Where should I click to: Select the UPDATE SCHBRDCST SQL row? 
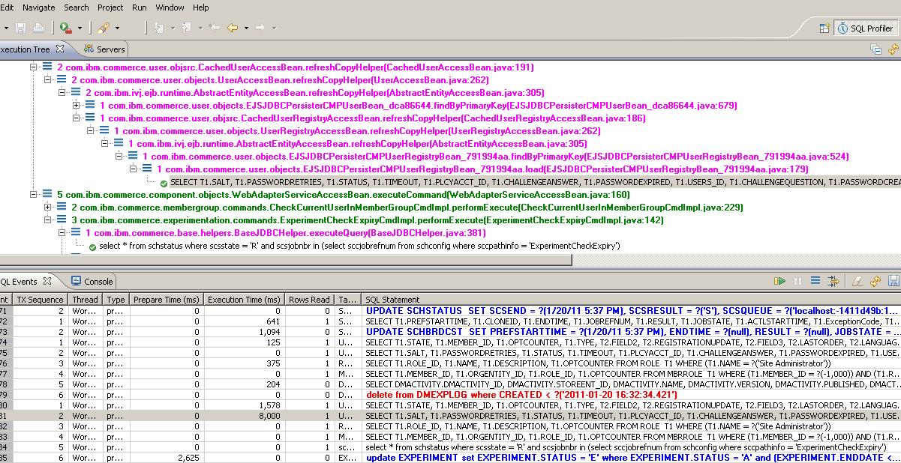450,331
